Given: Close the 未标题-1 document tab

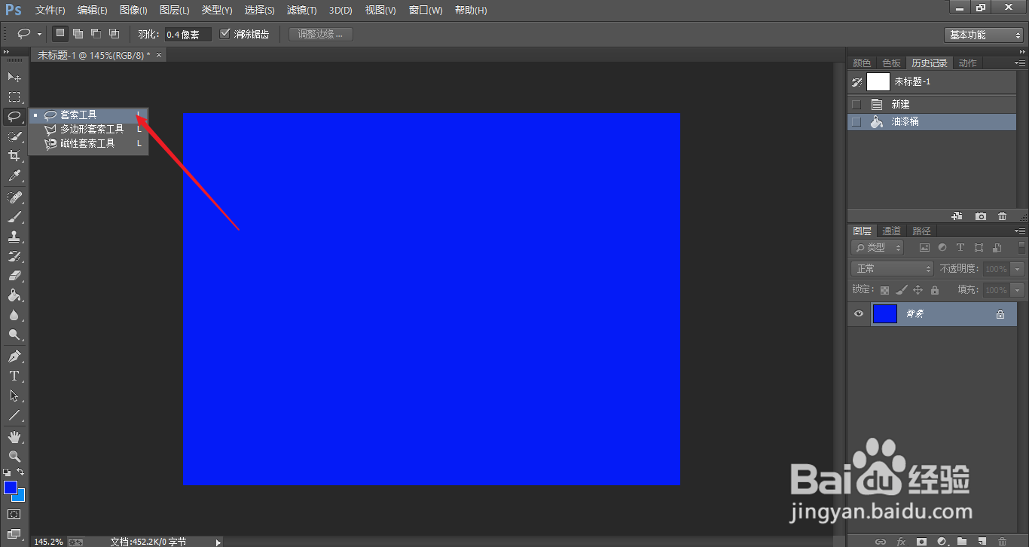Looking at the screenshot, I should 158,55.
